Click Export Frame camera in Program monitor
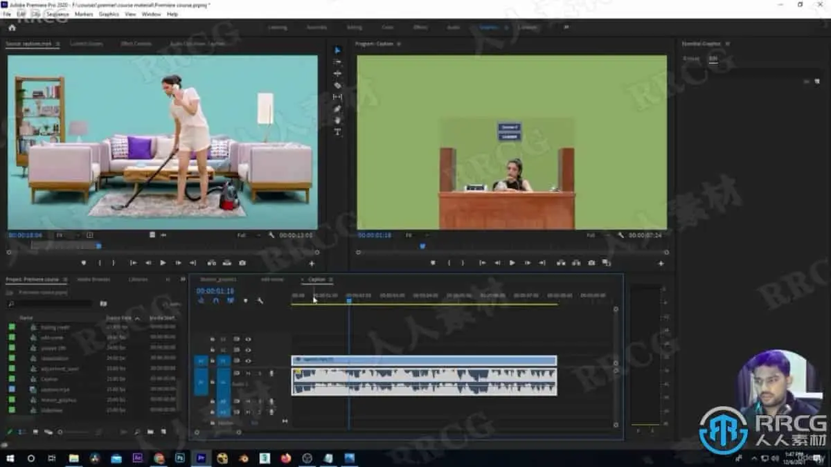The height and width of the screenshot is (467, 831). coord(591,263)
